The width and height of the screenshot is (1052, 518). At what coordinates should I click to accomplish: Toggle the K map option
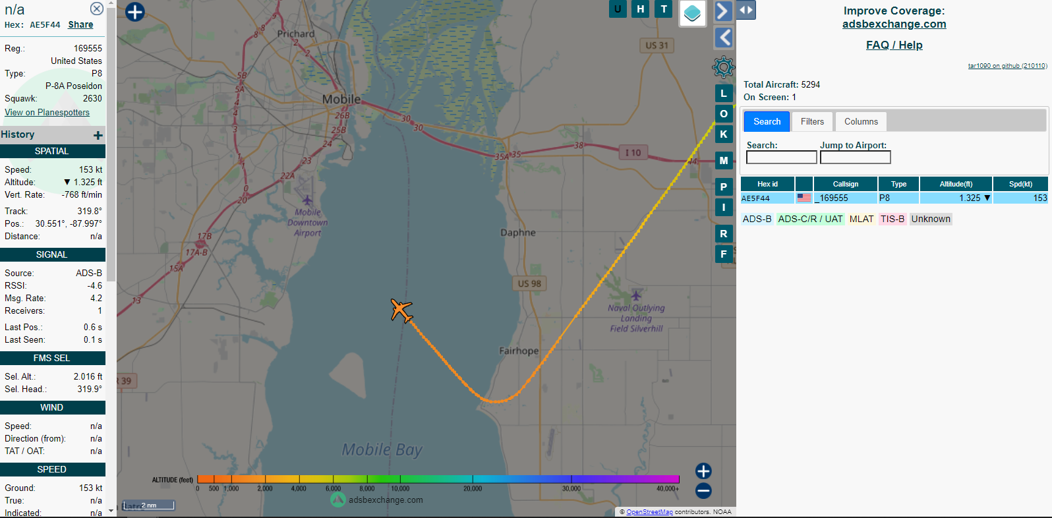click(x=724, y=134)
